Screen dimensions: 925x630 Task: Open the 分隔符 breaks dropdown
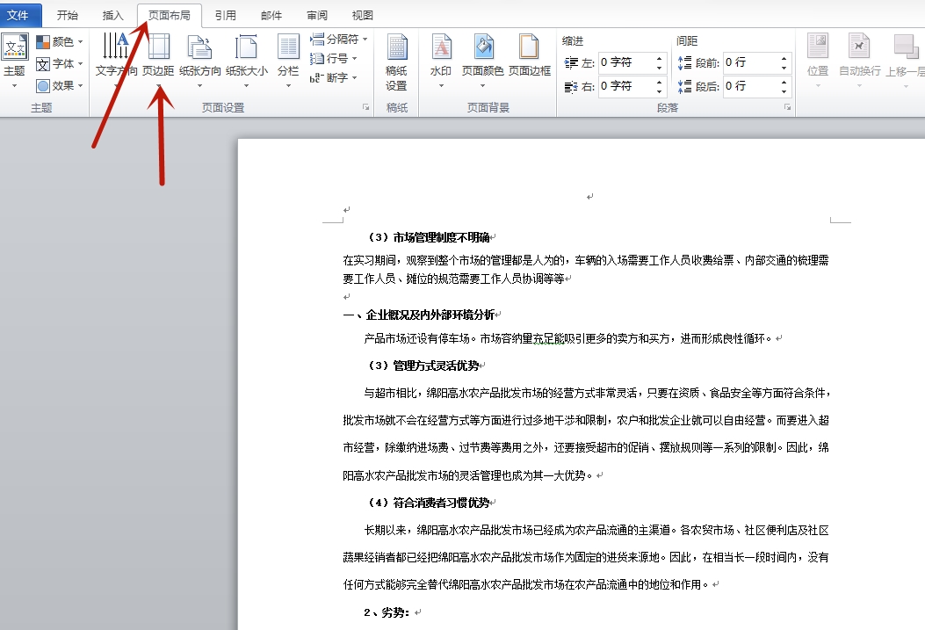click(338, 40)
